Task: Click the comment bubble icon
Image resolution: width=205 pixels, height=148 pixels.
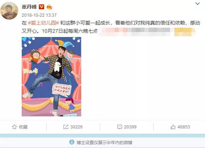Action: pyautogui.click(x=119, y=127)
